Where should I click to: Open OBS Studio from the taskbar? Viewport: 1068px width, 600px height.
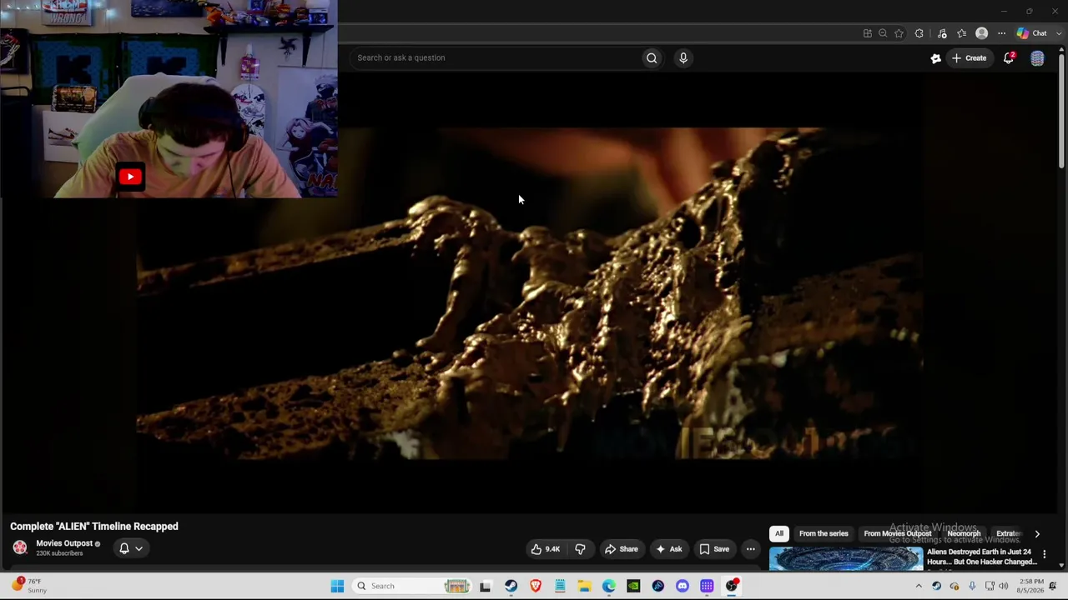coord(732,586)
